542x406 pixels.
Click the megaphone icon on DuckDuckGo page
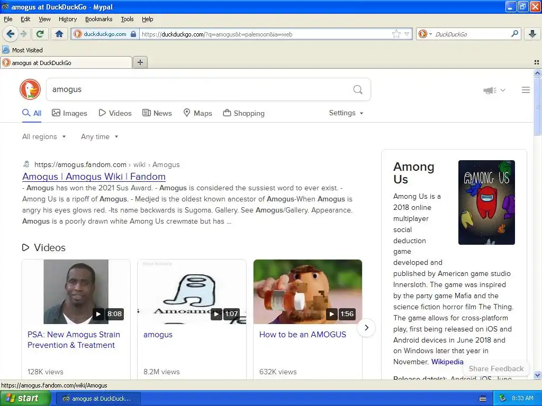(490, 90)
